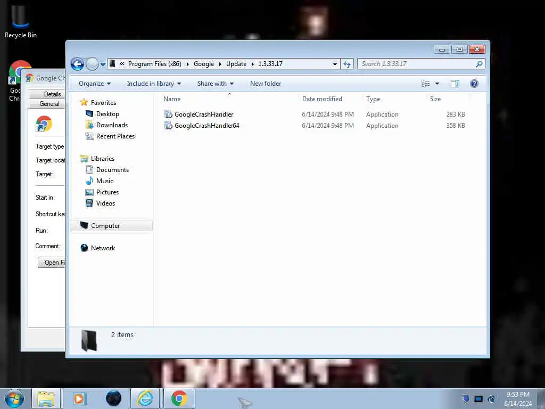Screen dimensions: 545x409
Task: Select the GoogleCrashHandler file name
Action: pyautogui.click(x=204, y=114)
